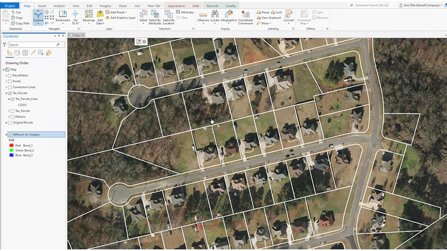This screenshot has height=251, width=447.
Task: Switch Contents to List By Drawing Order
Action: pyautogui.click(x=9, y=53)
